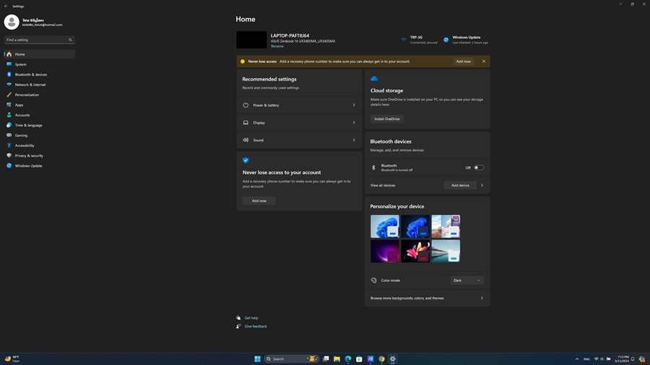Click the Add device button
650x365 pixels.
pos(460,185)
